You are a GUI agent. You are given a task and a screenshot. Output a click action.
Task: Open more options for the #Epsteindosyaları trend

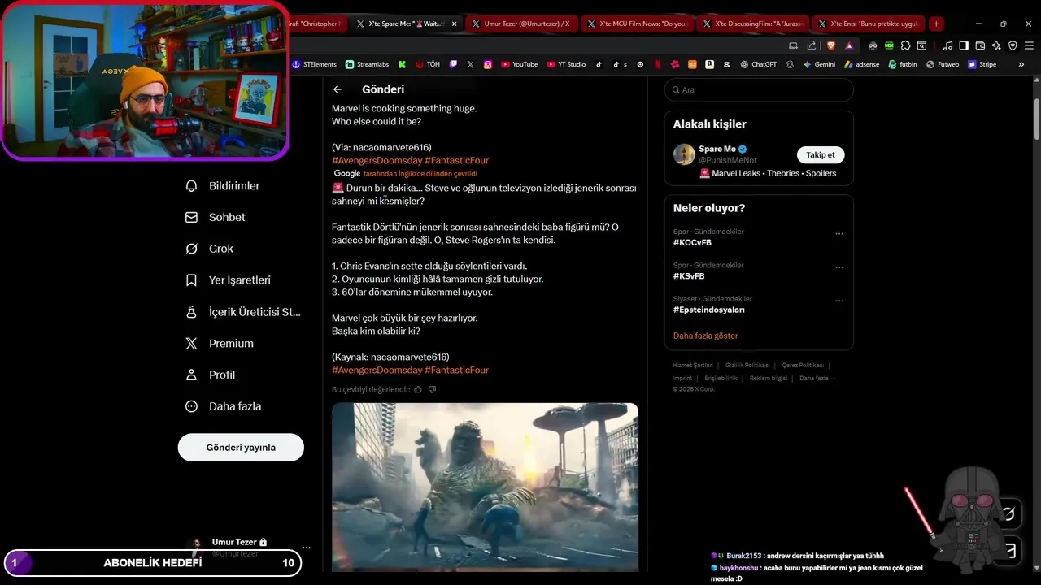pos(839,301)
